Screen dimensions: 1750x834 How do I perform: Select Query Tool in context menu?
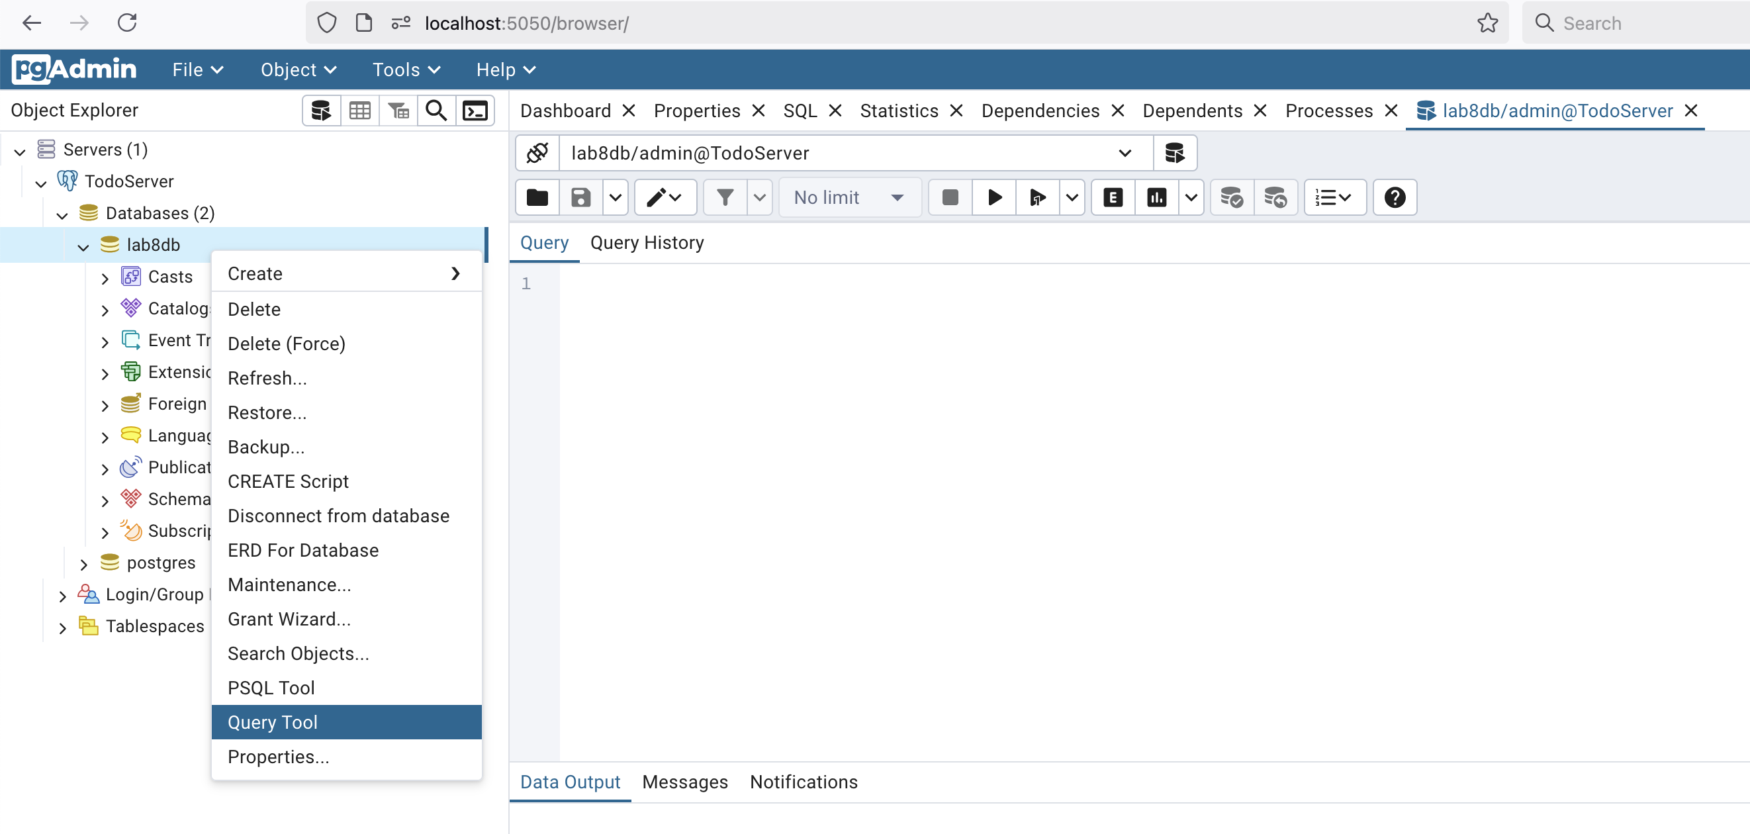[x=273, y=722]
